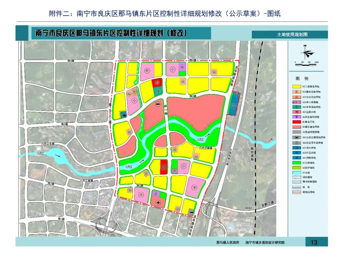Click cyan E1水域 legend swatch
This screenshot has width=343, height=258.
pos(297,173)
